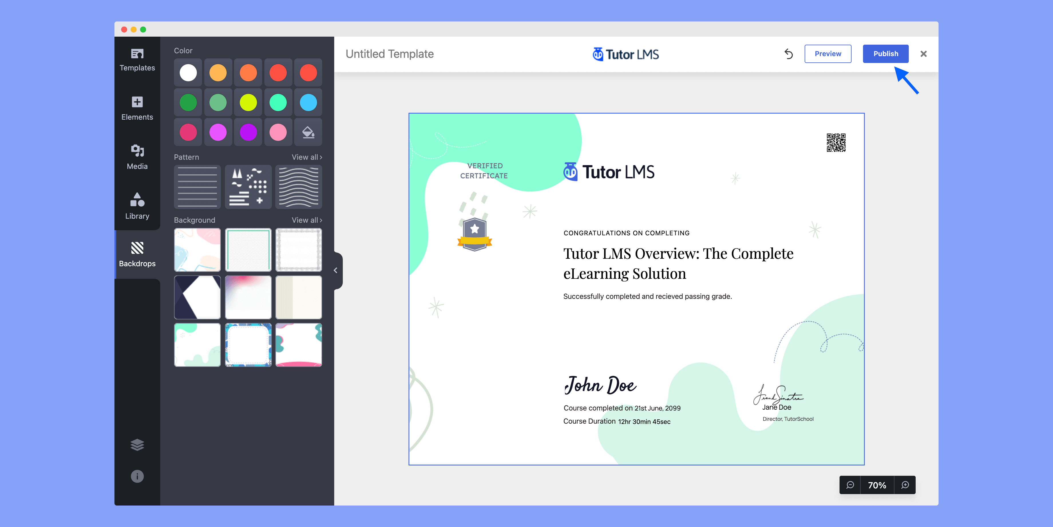Select the pink gradient background
Viewport: 1053px width, 527px height.
point(248,297)
